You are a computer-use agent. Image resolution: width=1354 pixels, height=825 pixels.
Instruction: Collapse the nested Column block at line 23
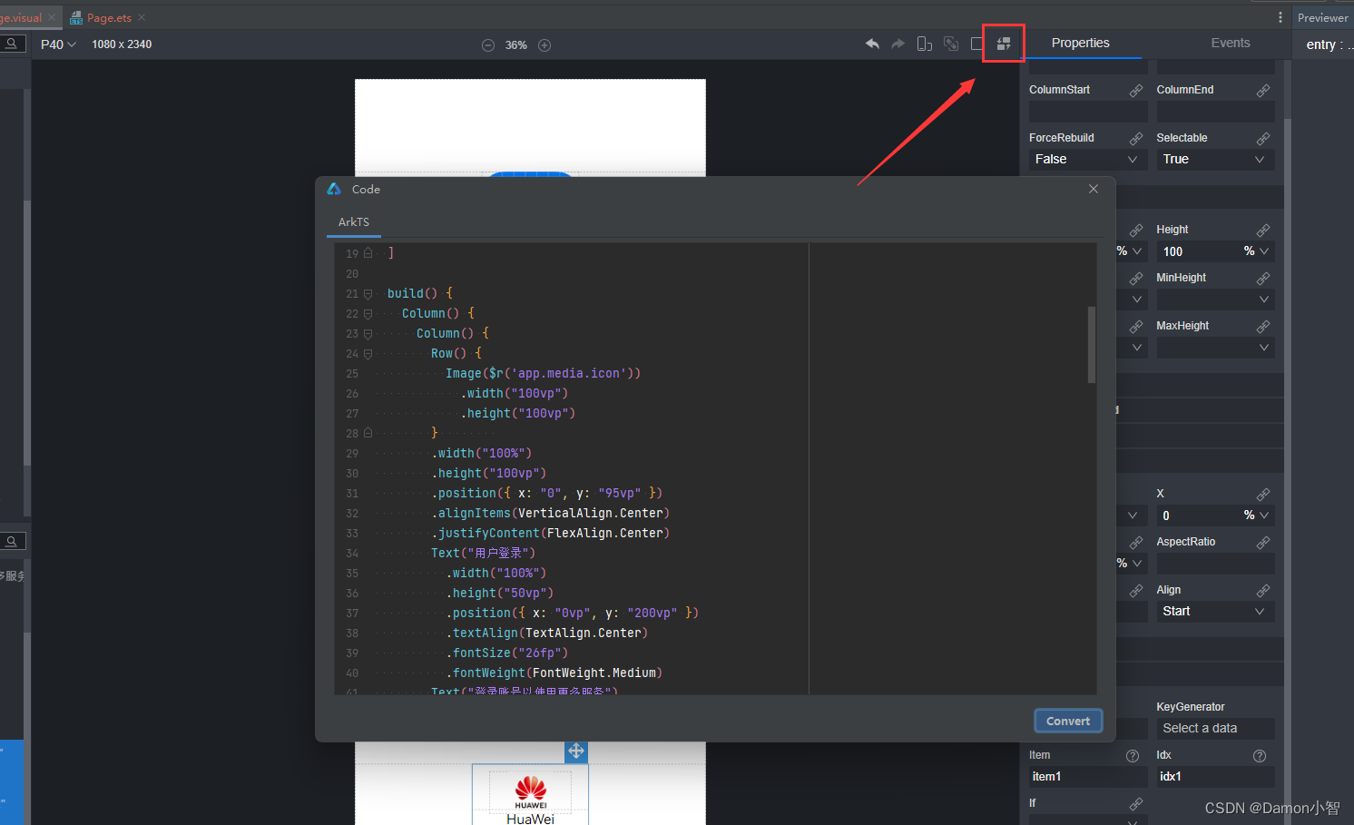pyautogui.click(x=368, y=334)
